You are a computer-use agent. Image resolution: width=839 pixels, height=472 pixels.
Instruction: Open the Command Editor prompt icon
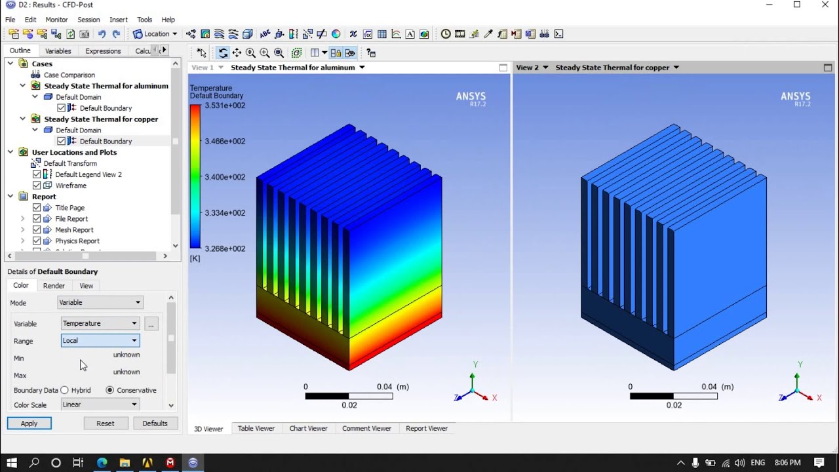point(558,33)
